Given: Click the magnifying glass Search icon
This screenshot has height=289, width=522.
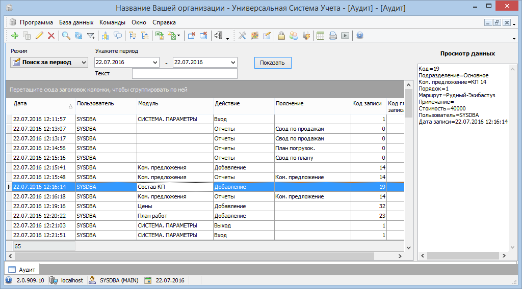Looking at the screenshot, I should click(x=66, y=36).
